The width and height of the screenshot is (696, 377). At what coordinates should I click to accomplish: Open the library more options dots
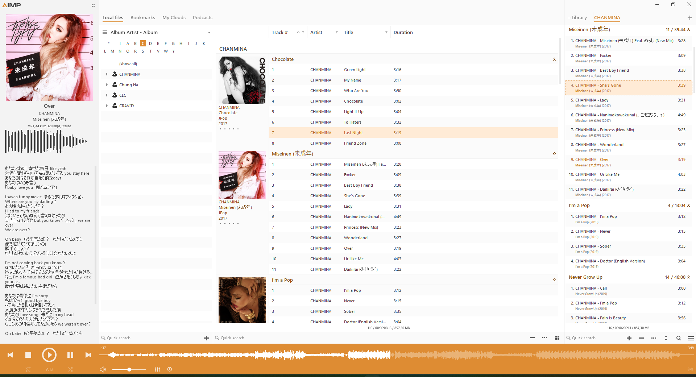click(544, 338)
